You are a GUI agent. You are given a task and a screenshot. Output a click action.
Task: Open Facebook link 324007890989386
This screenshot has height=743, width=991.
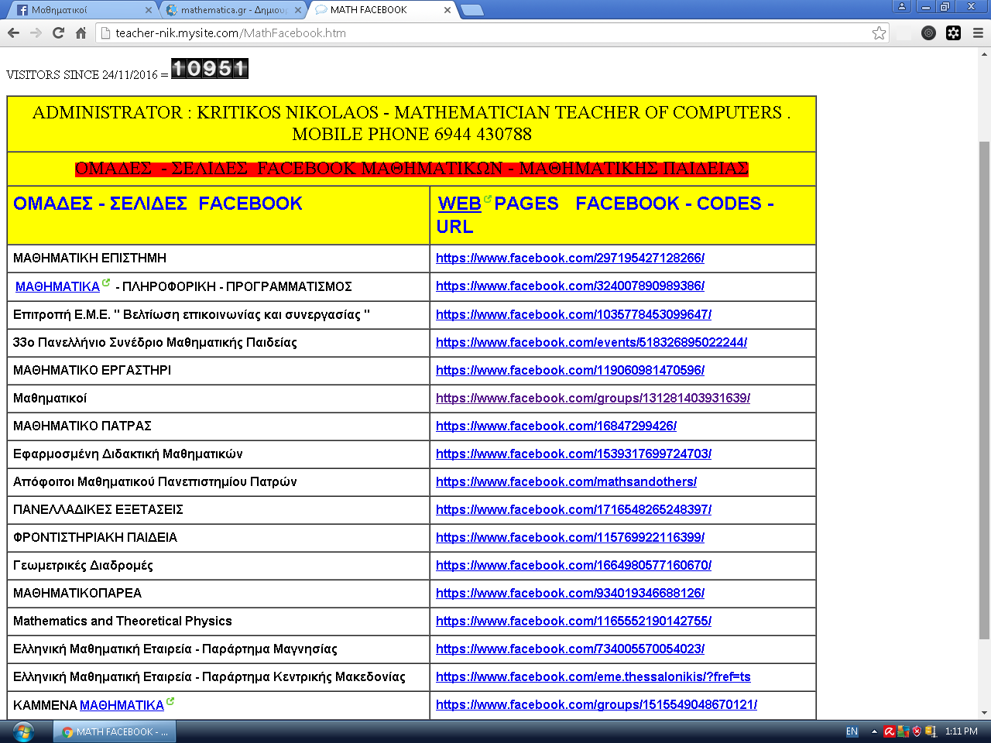571,286
